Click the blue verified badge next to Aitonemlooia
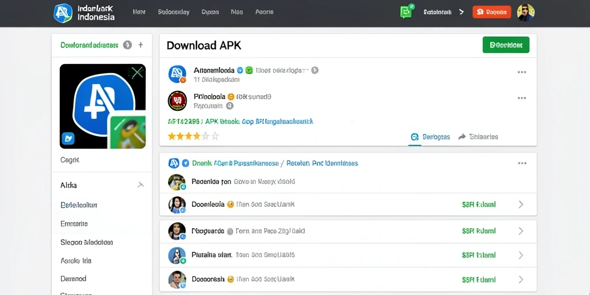 240,70
